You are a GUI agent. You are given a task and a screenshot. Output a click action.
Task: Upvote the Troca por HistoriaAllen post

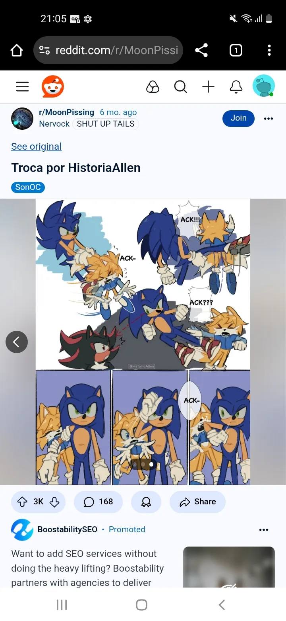point(22,502)
